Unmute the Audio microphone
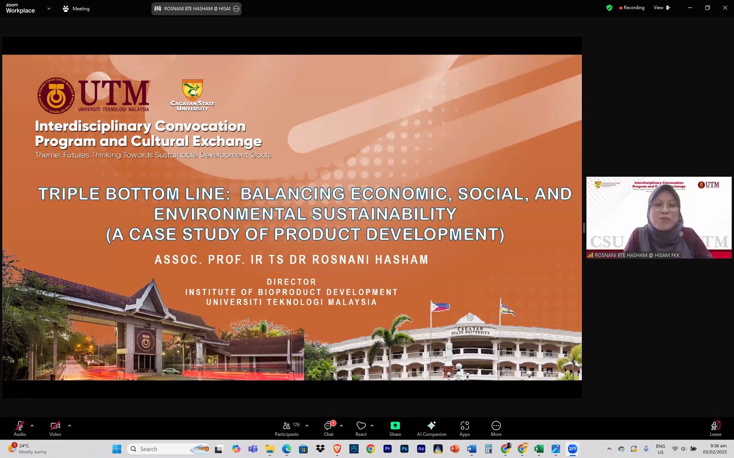 (20, 429)
